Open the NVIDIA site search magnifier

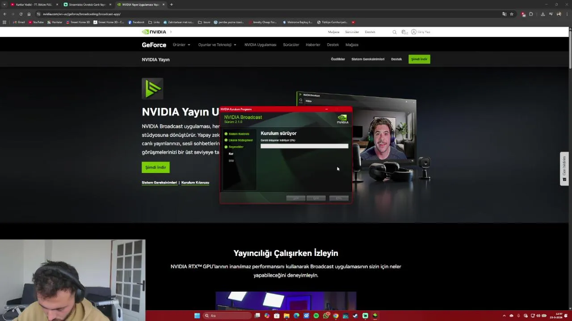point(394,32)
